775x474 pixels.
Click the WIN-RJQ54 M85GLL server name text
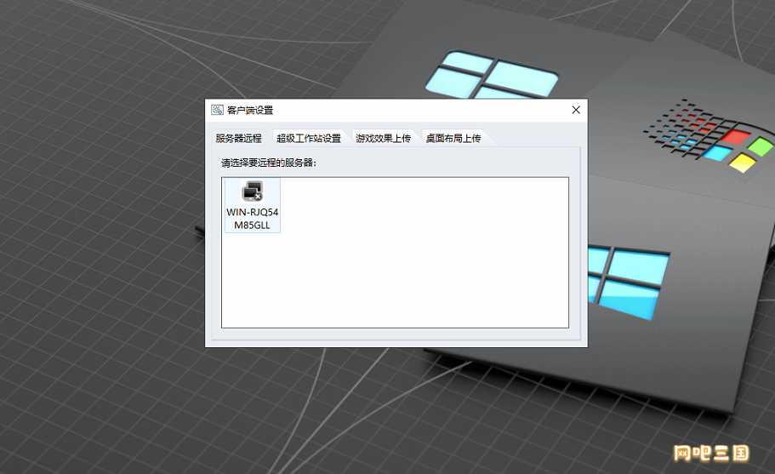pos(252,219)
